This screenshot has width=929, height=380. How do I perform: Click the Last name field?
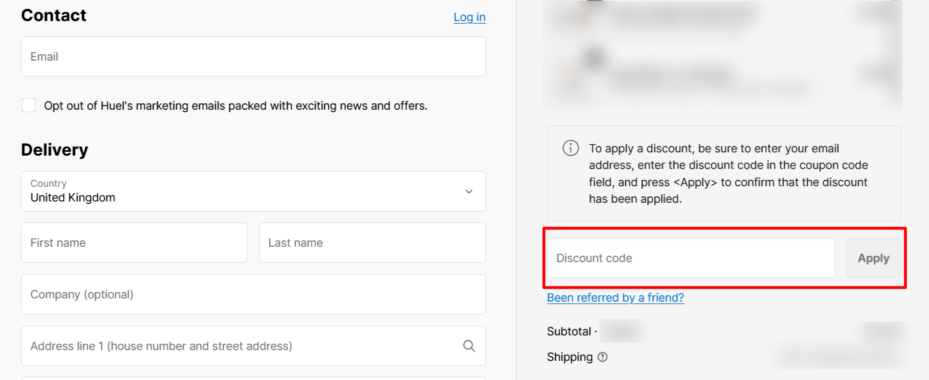pyautogui.click(x=372, y=243)
